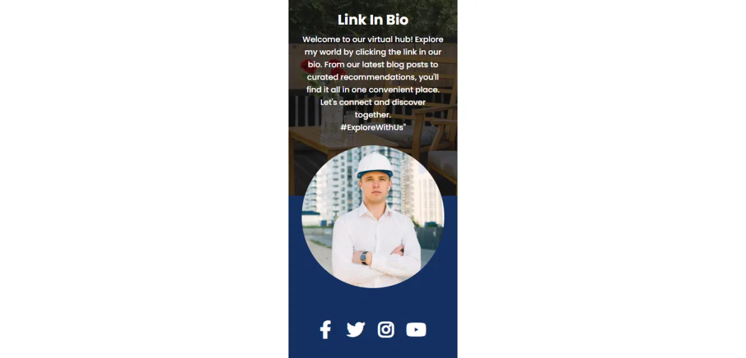Viewport: 746px width, 358px height.
Task: Select the #ExploreWithUs hashtag
Action: [372, 127]
